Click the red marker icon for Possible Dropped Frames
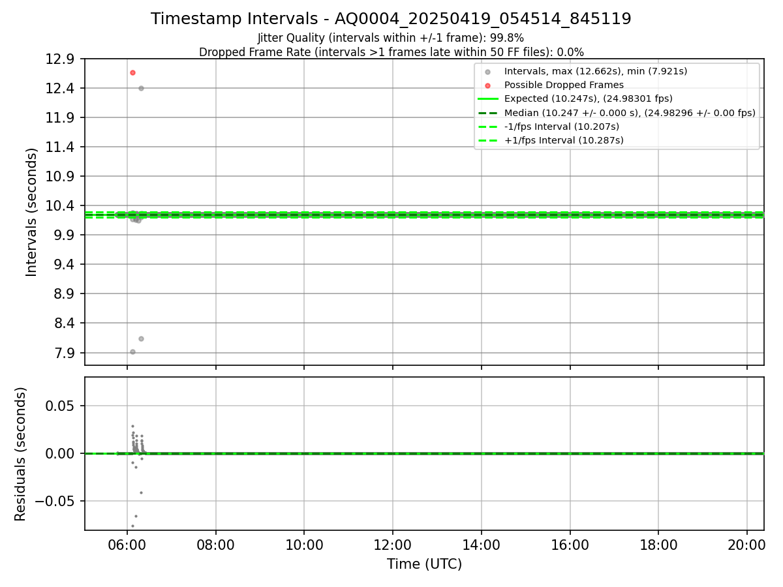 [487, 85]
